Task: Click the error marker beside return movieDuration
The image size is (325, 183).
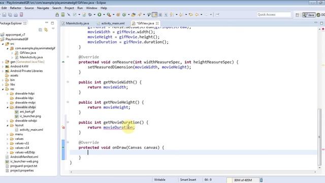Action: 63,128
